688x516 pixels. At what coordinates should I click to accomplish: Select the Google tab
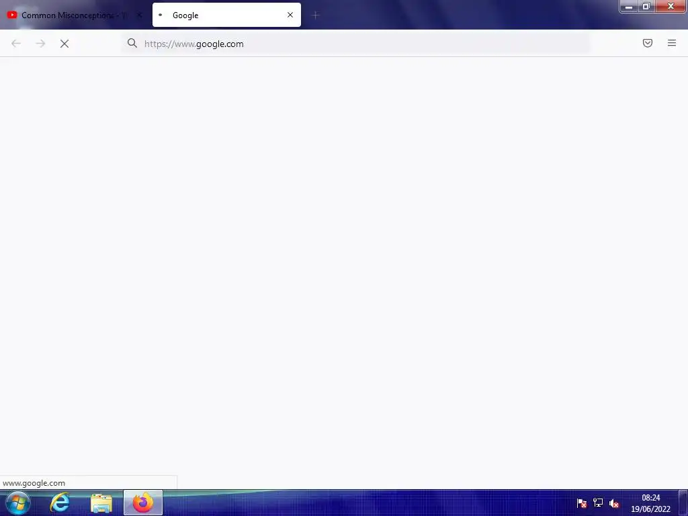coord(226,15)
